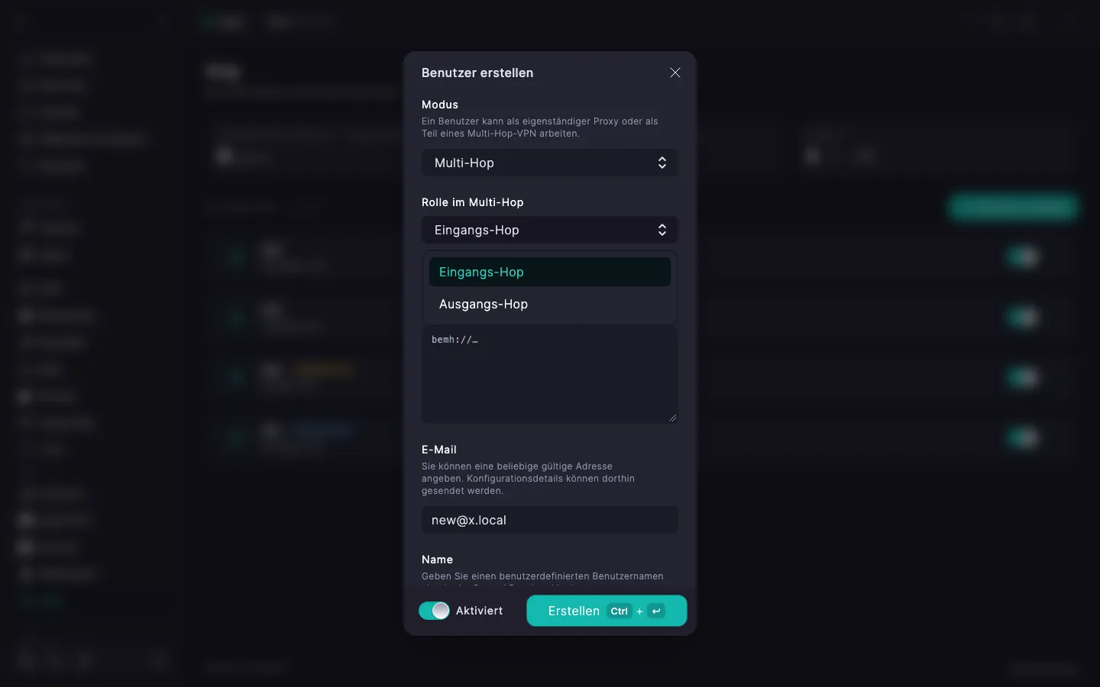The image size is (1100, 687).
Task: Click the up-down arrows of the Eingangs-Hop selector
Action: point(662,230)
